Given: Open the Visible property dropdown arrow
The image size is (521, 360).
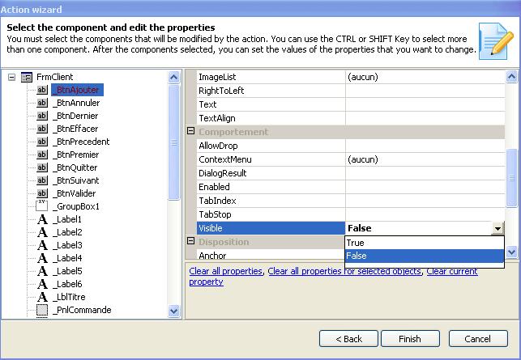Looking at the screenshot, I should pyautogui.click(x=498, y=229).
